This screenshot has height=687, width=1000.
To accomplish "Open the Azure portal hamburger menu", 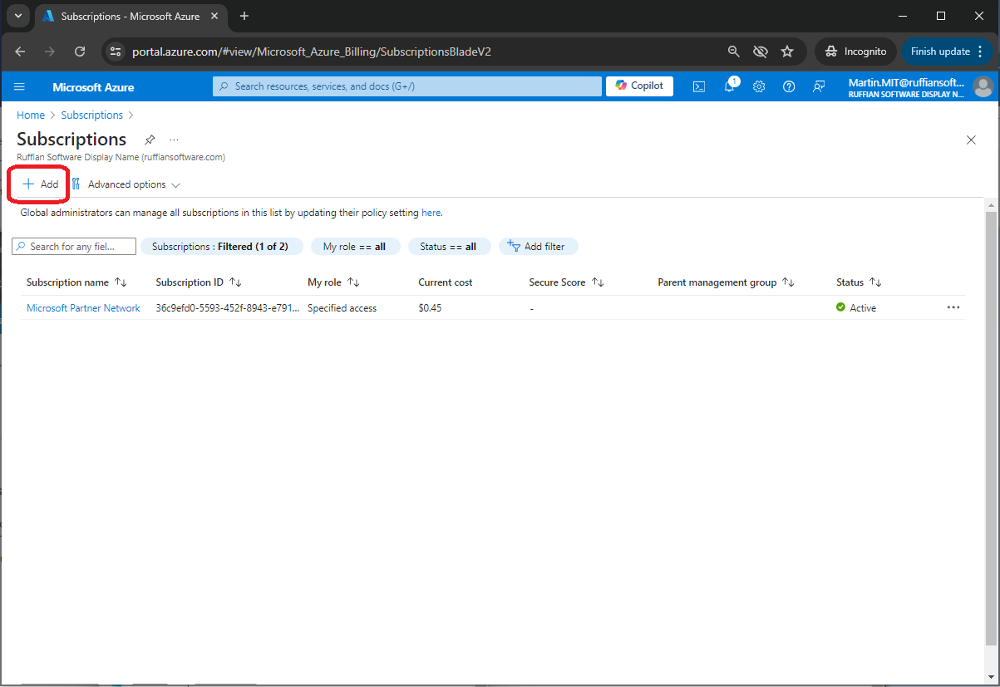I will (x=20, y=86).
